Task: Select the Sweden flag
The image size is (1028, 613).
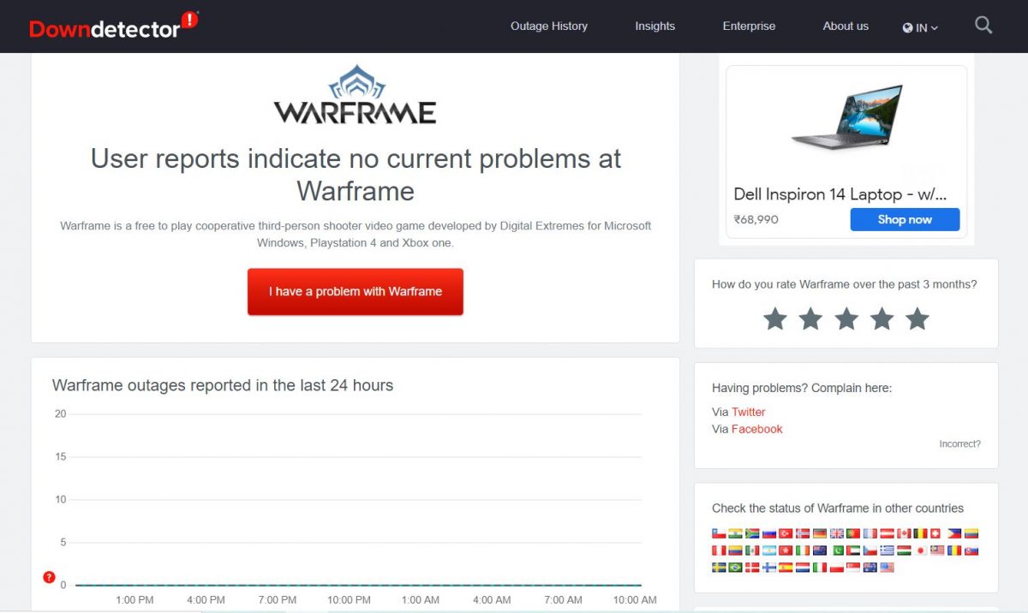Action: click(719, 568)
